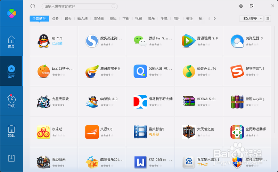
Task: Click the QQ 7.5 penguin icon
Action: point(43,41)
